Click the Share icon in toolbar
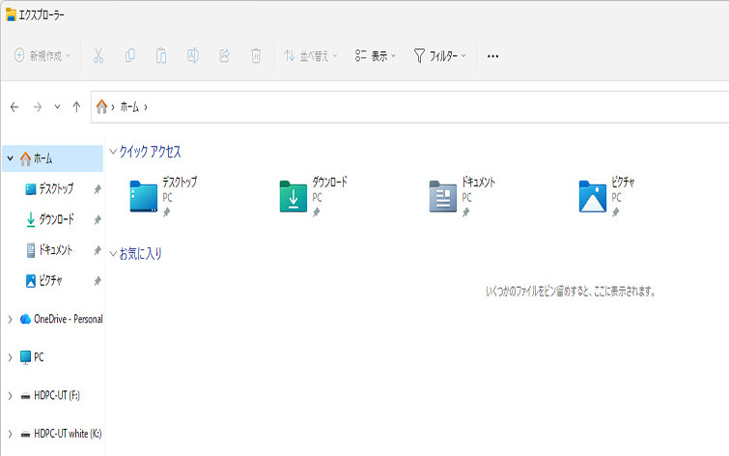The height and width of the screenshot is (456, 729). pyautogui.click(x=224, y=56)
